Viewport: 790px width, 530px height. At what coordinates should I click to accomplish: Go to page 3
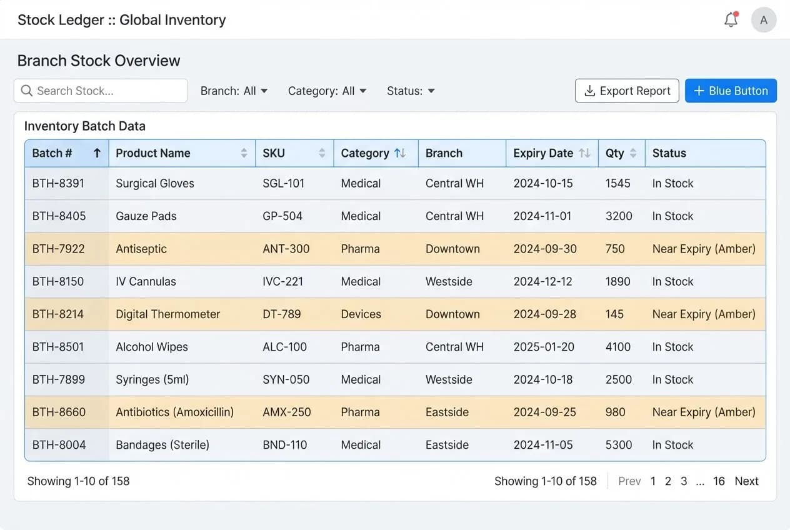pyautogui.click(x=684, y=481)
